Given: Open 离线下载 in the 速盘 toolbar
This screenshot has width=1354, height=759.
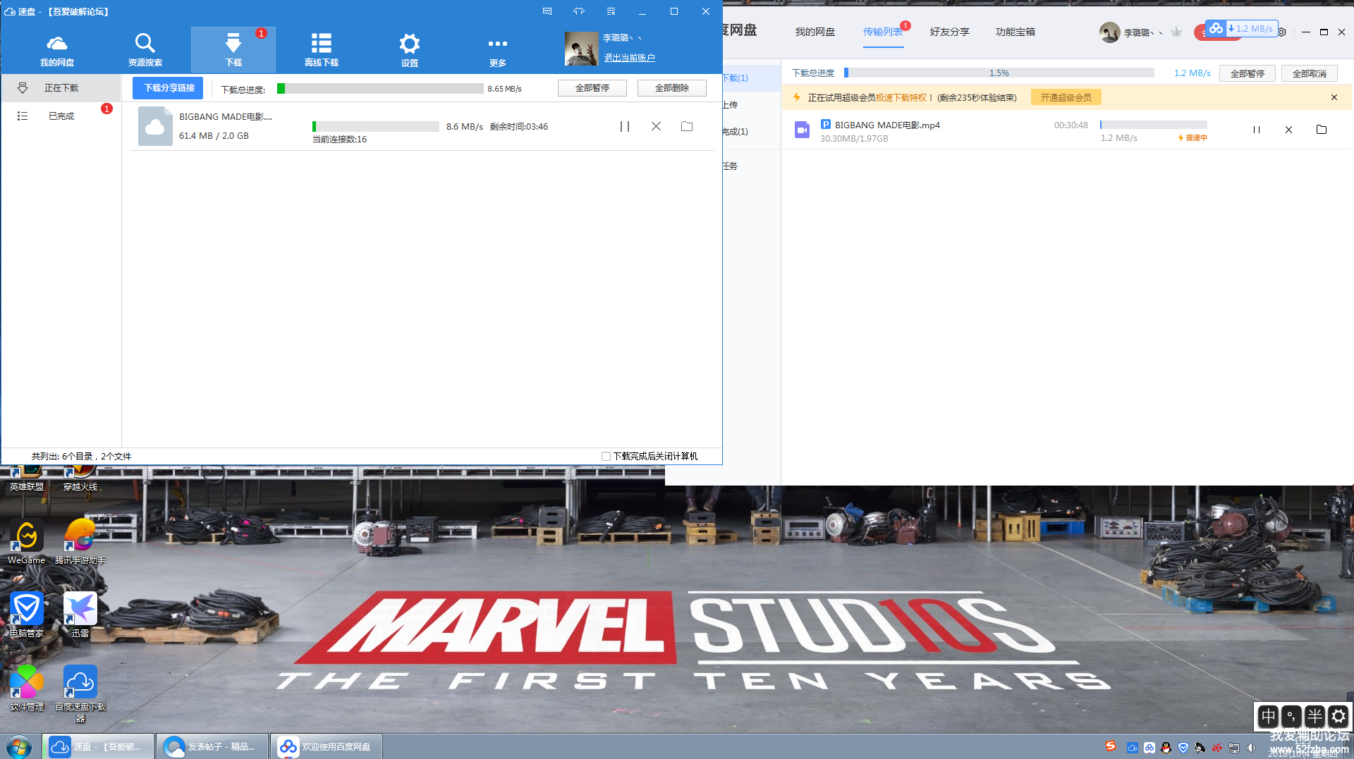Looking at the screenshot, I should 322,50.
